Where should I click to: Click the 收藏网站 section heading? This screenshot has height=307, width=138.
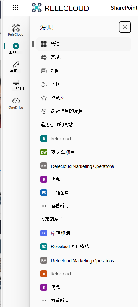pyautogui.click(x=49, y=219)
